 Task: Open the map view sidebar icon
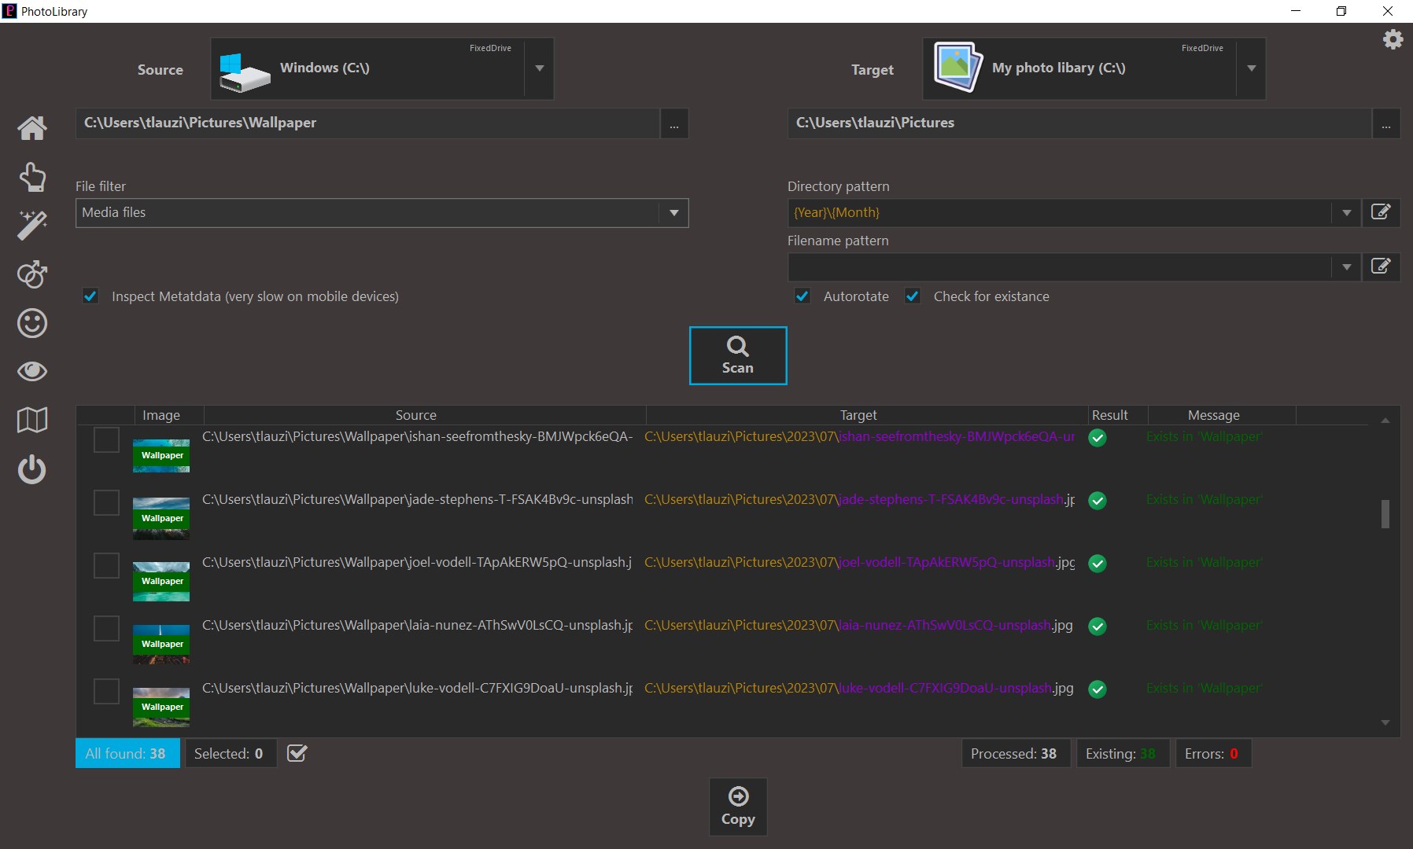tap(32, 421)
